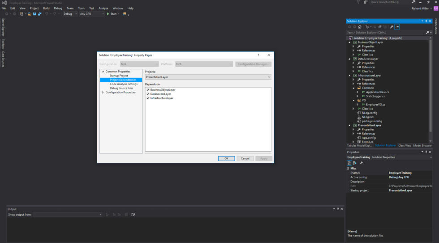Click the Alphabetical sort icon in Properties panel
The width and height of the screenshot is (439, 243).
[x=355, y=163]
